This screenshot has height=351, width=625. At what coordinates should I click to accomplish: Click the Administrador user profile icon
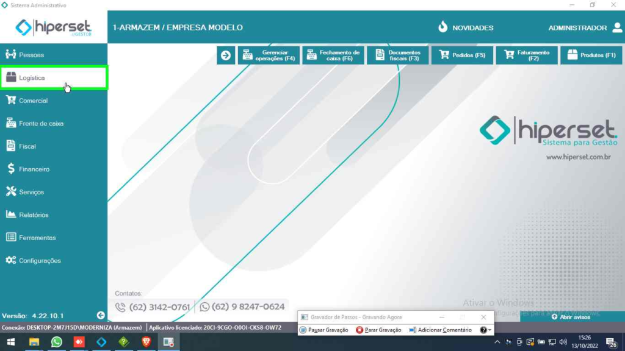tap(616, 27)
